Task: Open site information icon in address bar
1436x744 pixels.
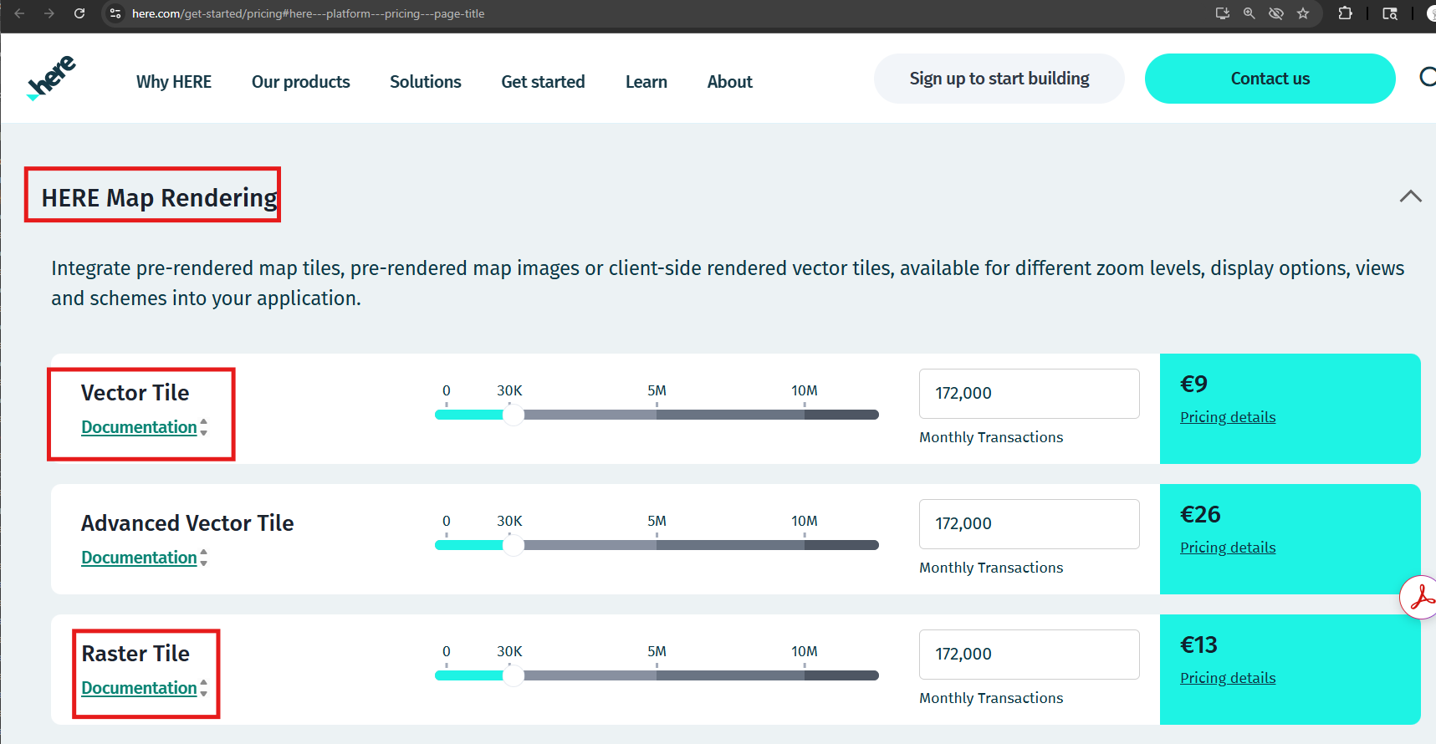Action: coord(116,13)
